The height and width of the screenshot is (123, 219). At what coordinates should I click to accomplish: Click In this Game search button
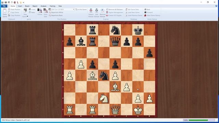81,10
